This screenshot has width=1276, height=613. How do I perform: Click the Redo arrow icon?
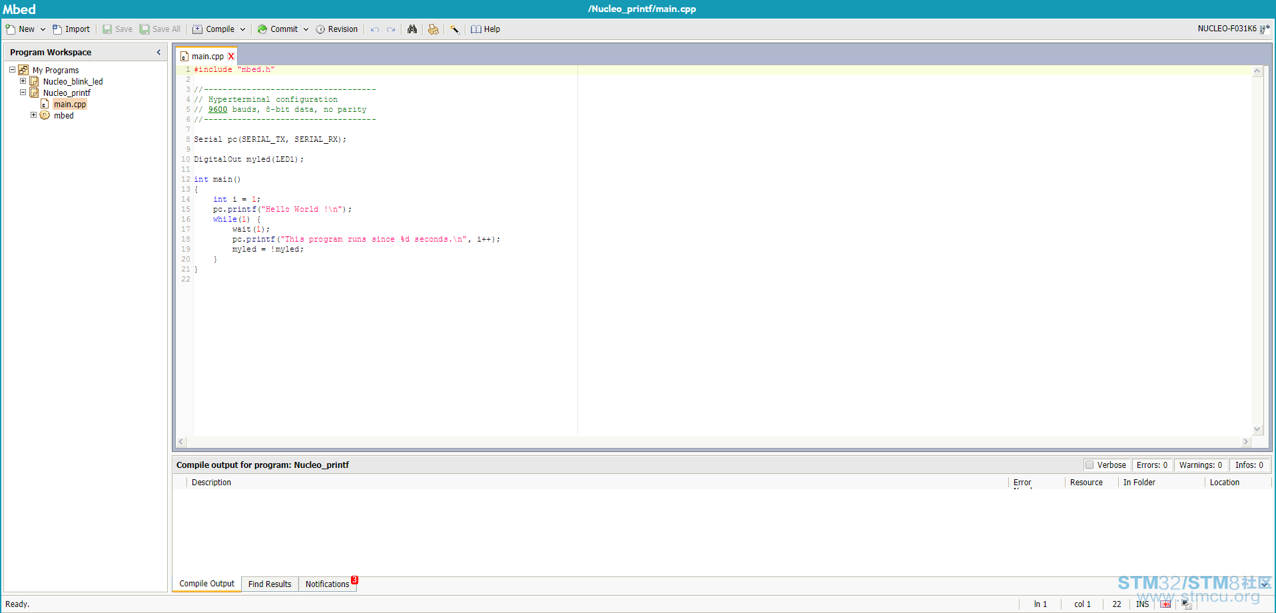[x=391, y=29]
